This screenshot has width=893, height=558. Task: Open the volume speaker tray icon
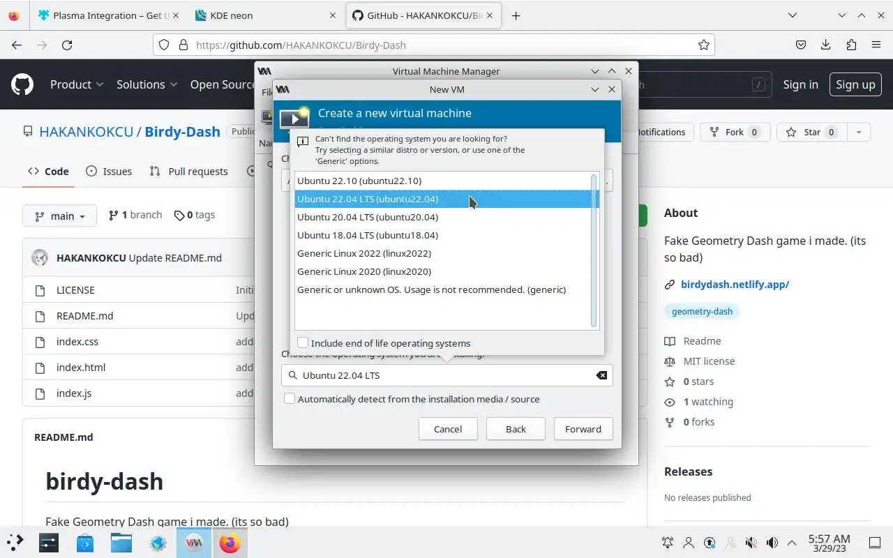pos(772,543)
